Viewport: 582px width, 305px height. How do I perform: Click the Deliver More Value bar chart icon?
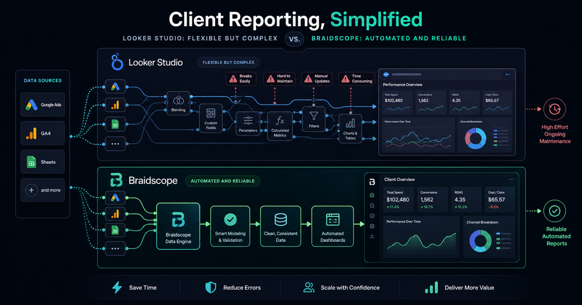tap(431, 288)
